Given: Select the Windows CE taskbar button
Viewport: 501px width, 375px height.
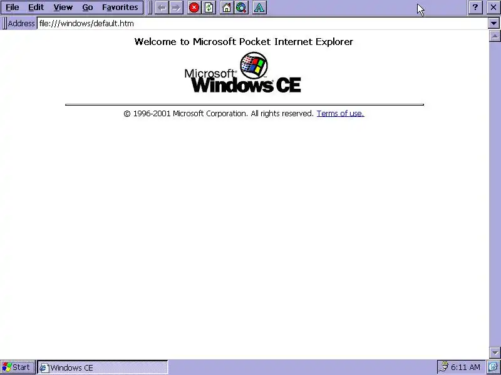Looking at the screenshot, I should coord(103,367).
